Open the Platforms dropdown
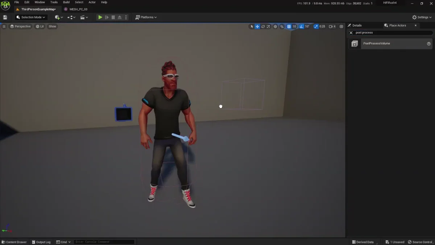The height and width of the screenshot is (245, 435). click(146, 17)
